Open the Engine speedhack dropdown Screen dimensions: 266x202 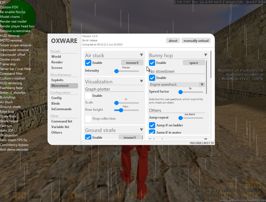(177, 85)
